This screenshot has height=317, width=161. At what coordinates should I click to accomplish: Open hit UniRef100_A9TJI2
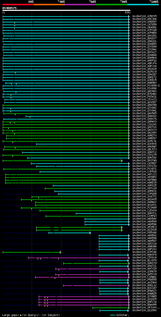click(144, 174)
